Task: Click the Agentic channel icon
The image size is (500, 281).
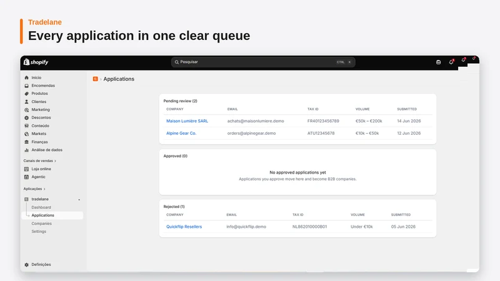Action: tap(26, 177)
